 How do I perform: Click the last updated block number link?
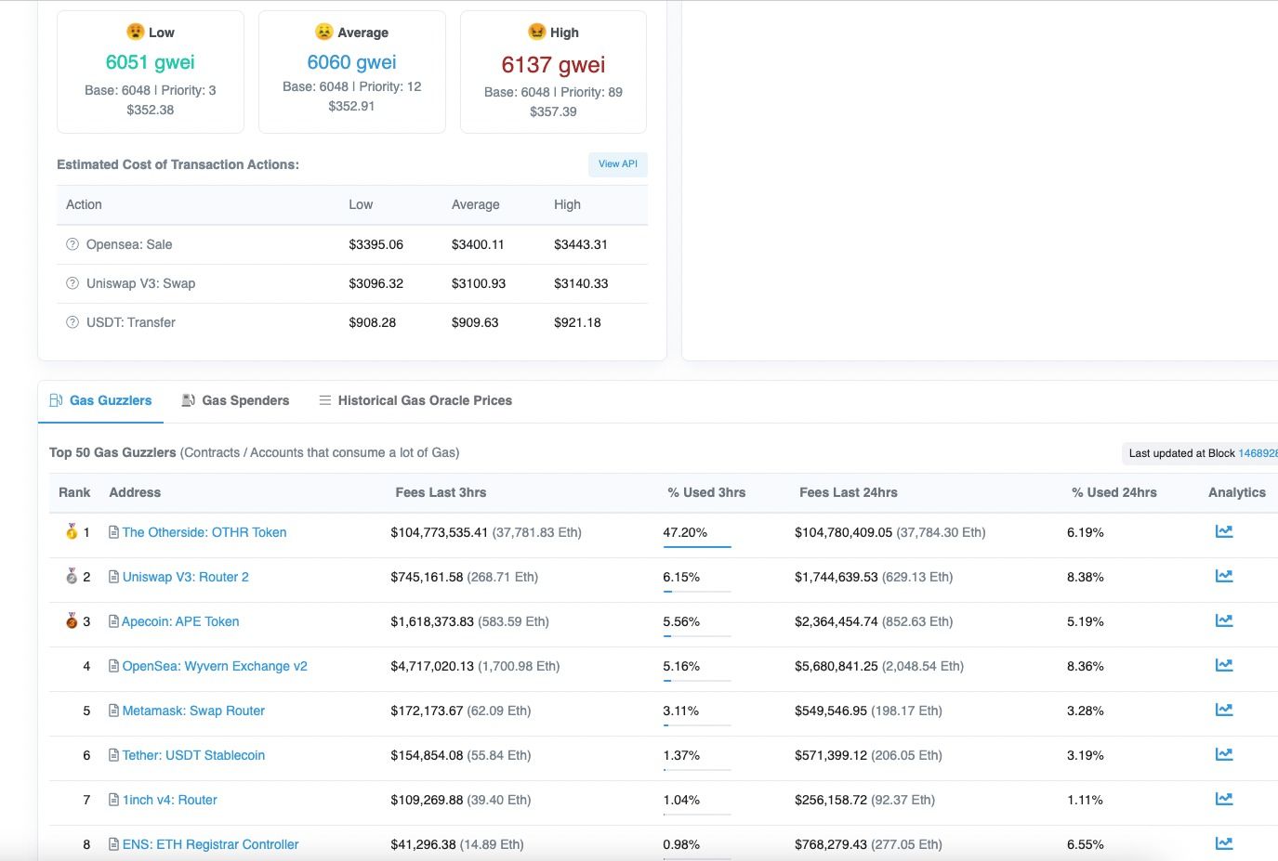click(x=1258, y=453)
